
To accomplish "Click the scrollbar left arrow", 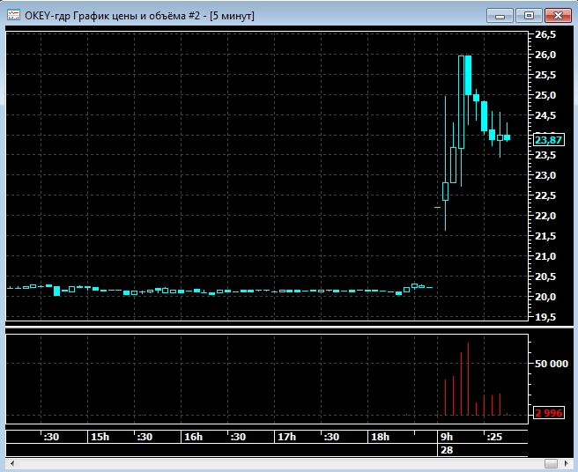I will (x=11, y=463).
